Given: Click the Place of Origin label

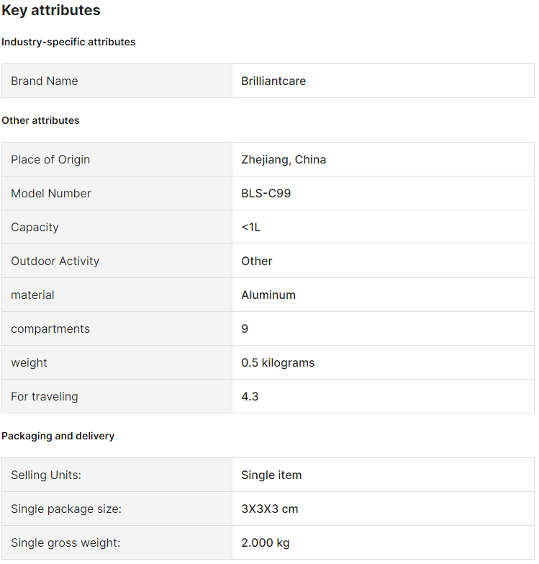Looking at the screenshot, I should coord(50,159).
